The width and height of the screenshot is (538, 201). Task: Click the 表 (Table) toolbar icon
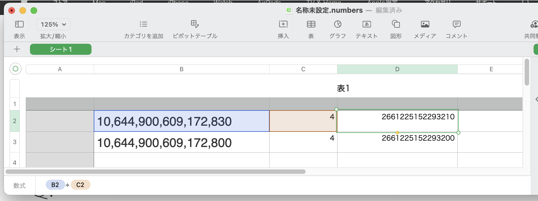311,24
